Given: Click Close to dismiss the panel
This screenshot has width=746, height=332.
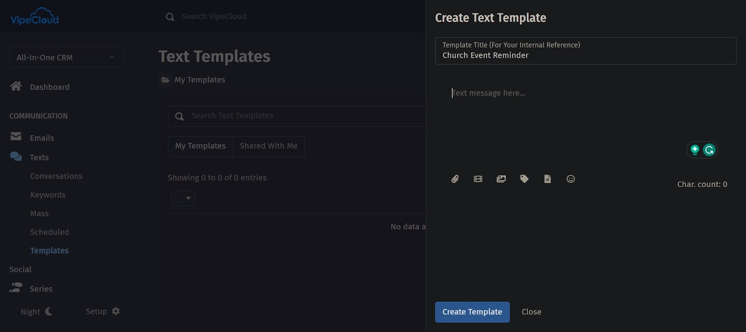Looking at the screenshot, I should pyautogui.click(x=531, y=312).
